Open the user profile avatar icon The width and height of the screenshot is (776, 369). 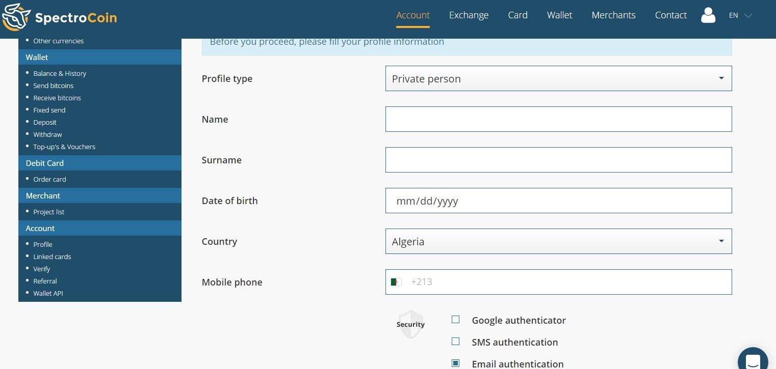708,15
